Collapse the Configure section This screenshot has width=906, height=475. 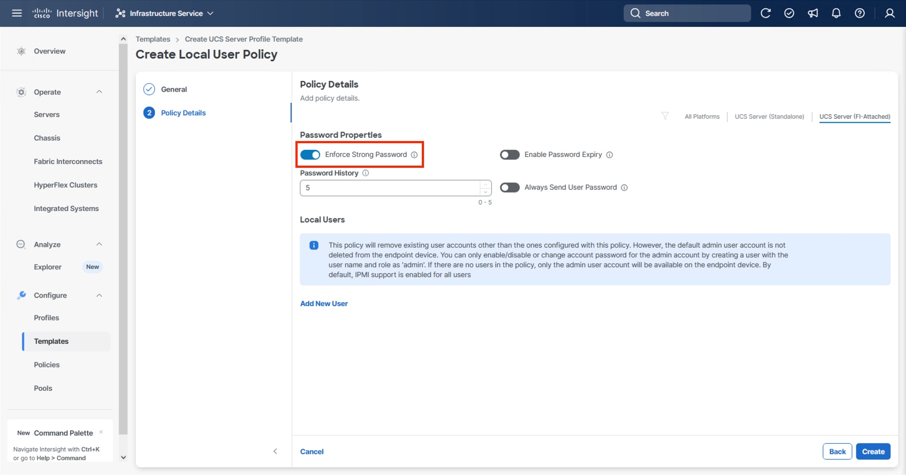tap(99, 295)
